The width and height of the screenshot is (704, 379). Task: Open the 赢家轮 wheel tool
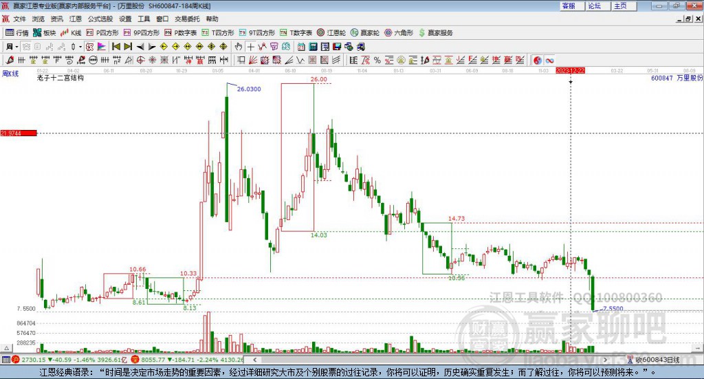coord(365,33)
